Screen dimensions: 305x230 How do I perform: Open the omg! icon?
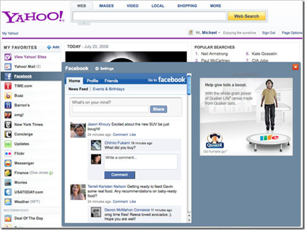point(8,114)
